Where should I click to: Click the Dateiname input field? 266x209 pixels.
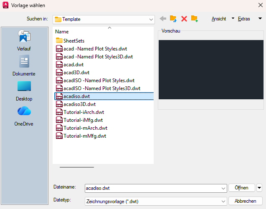pos(152,188)
